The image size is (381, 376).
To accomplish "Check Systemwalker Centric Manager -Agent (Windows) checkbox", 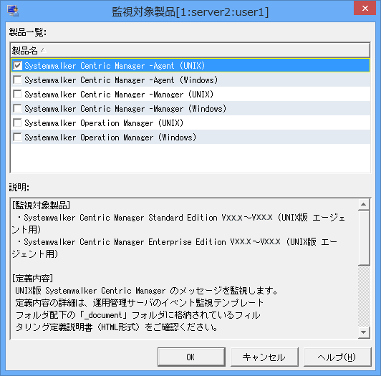I will 17,79.
